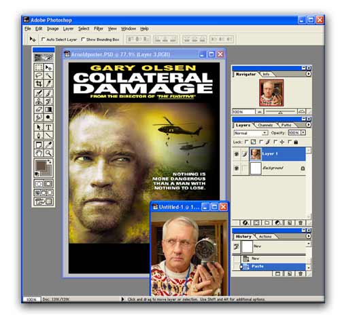Image resolution: width=340 pixels, height=323 pixels.
Task: Select the Pen tool
Action: click(x=39, y=135)
